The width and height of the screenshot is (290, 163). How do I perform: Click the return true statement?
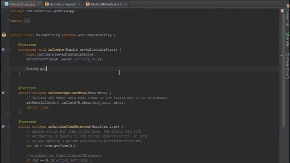[38, 107]
